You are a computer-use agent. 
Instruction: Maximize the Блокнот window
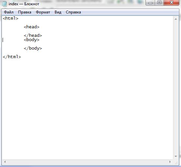(159, 3)
